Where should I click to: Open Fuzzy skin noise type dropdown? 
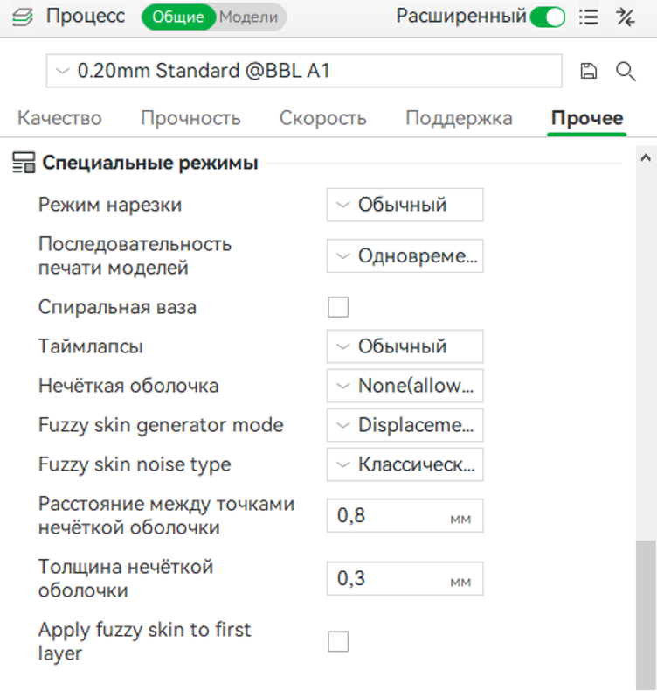[x=405, y=464]
